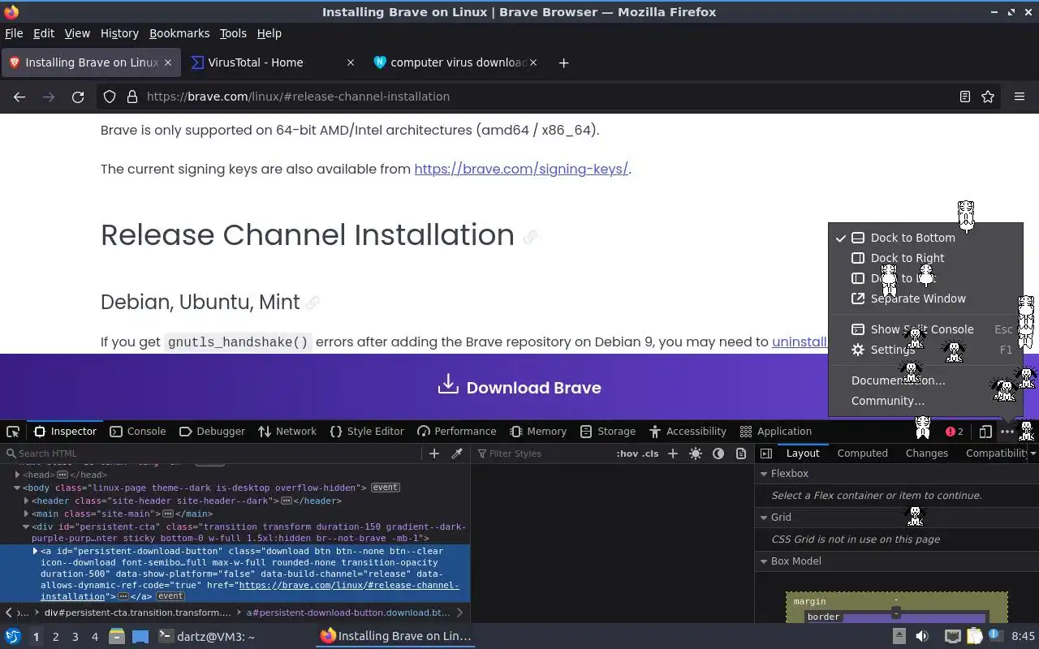Open a new tab with plus button
This screenshot has height=649, width=1039.
click(x=563, y=62)
